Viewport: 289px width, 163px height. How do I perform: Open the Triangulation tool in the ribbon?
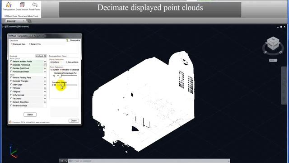coord(9,6)
